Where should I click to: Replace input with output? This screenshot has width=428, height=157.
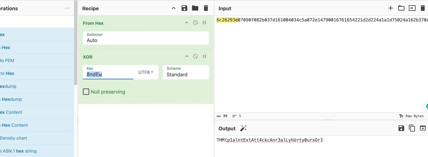(x=423, y=128)
